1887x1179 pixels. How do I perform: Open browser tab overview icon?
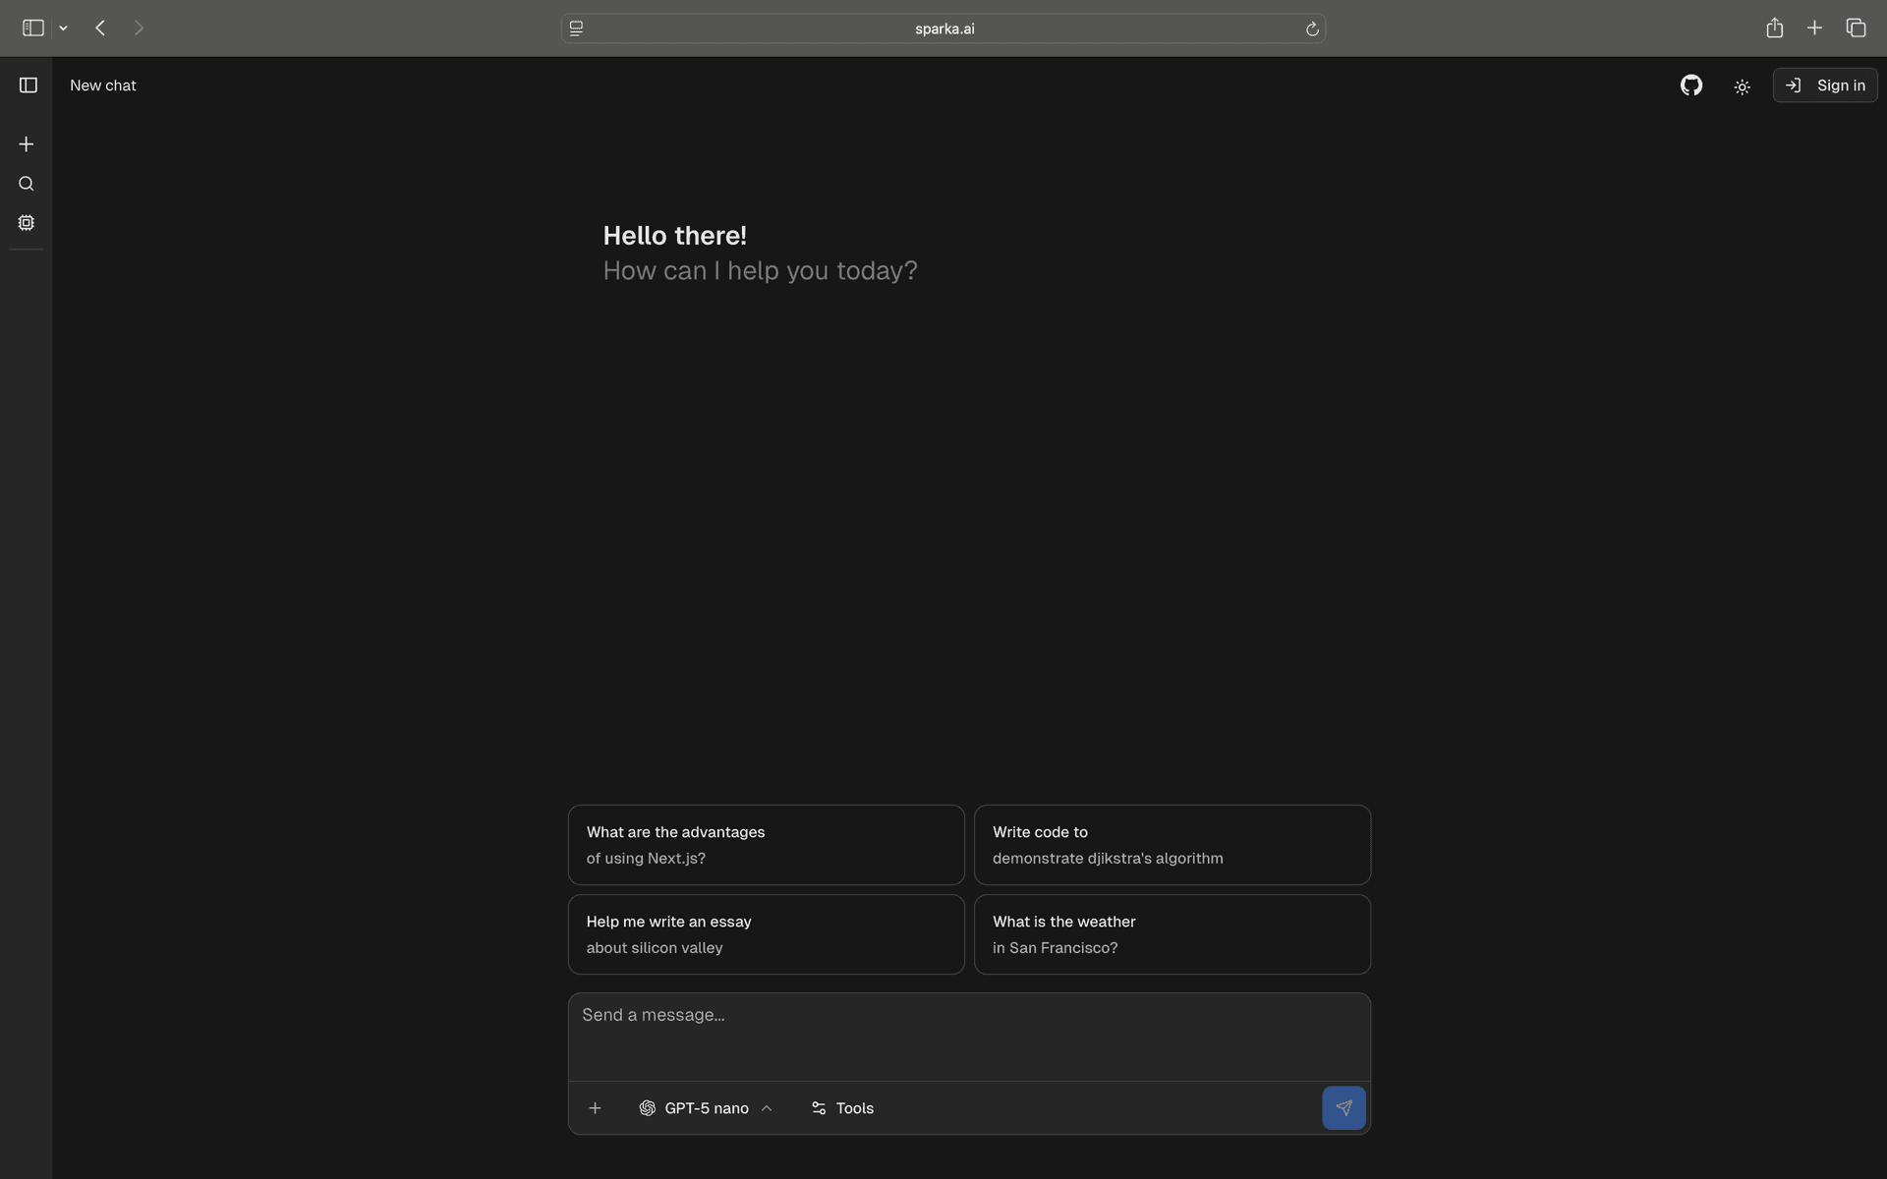click(1855, 28)
